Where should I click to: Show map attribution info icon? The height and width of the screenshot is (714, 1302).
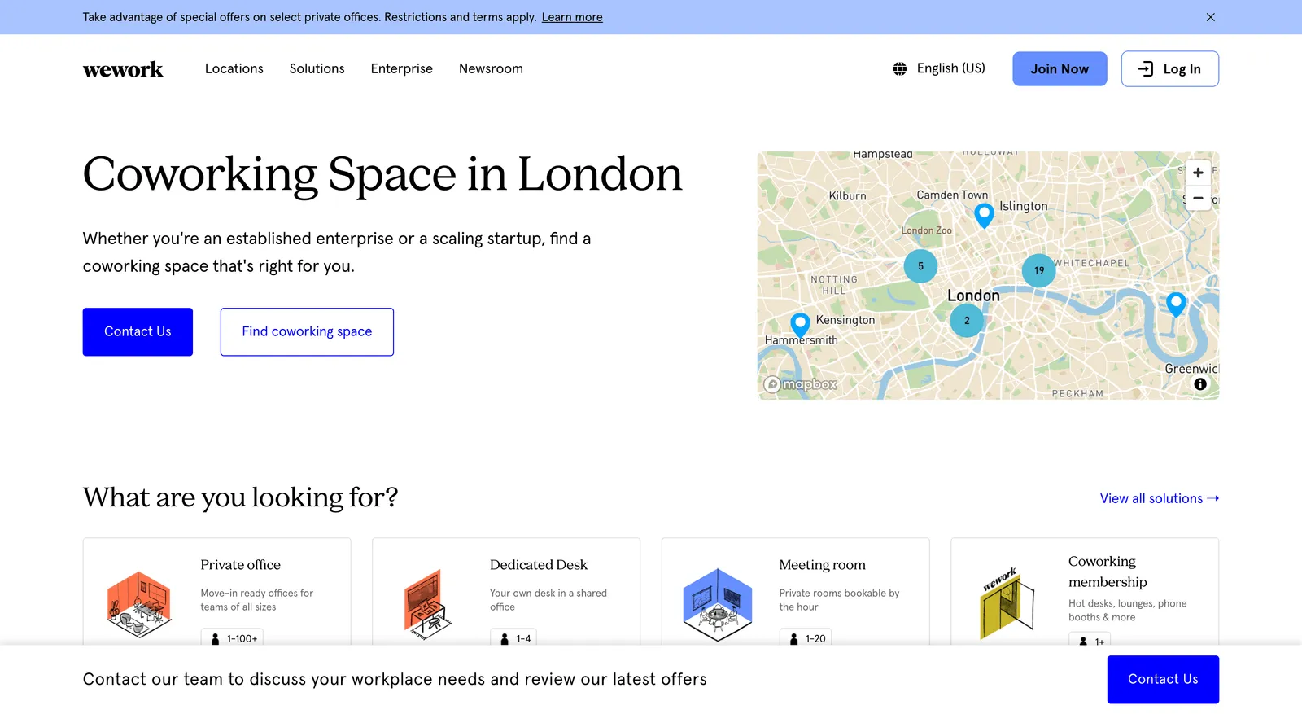tap(1200, 384)
